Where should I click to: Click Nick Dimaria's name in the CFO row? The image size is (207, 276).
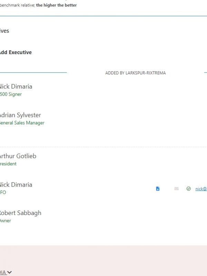16,185
